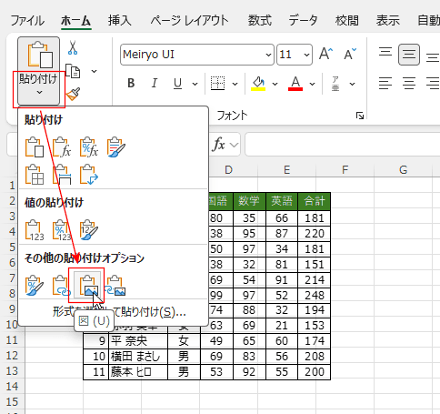The width and height of the screenshot is (440, 414).
Task: Toggle align text left
Action: point(385,83)
